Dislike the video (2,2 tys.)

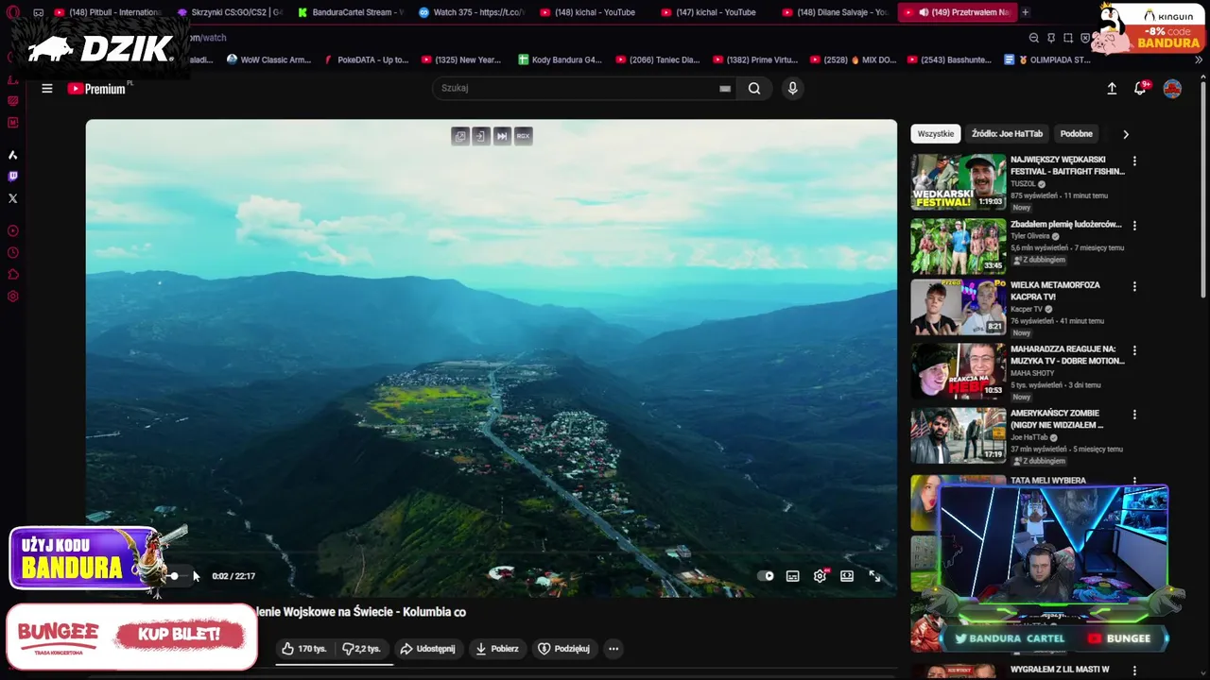click(361, 649)
